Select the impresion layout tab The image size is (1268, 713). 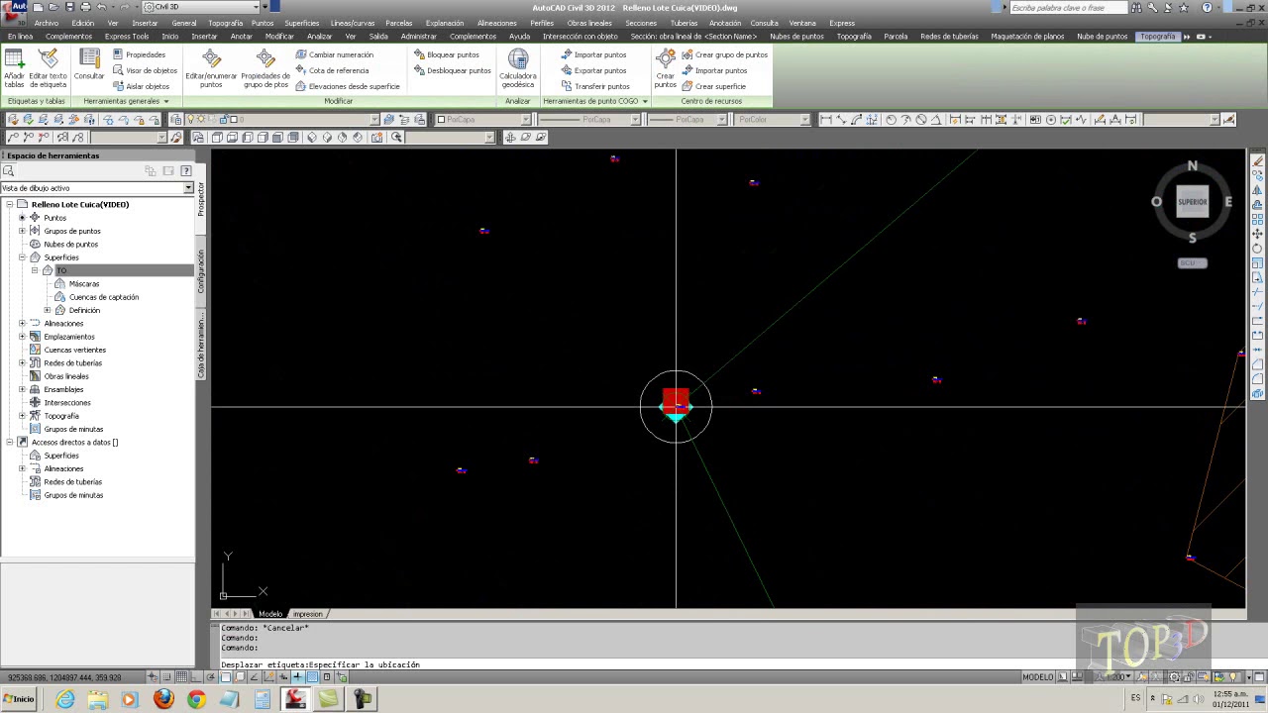click(x=307, y=614)
